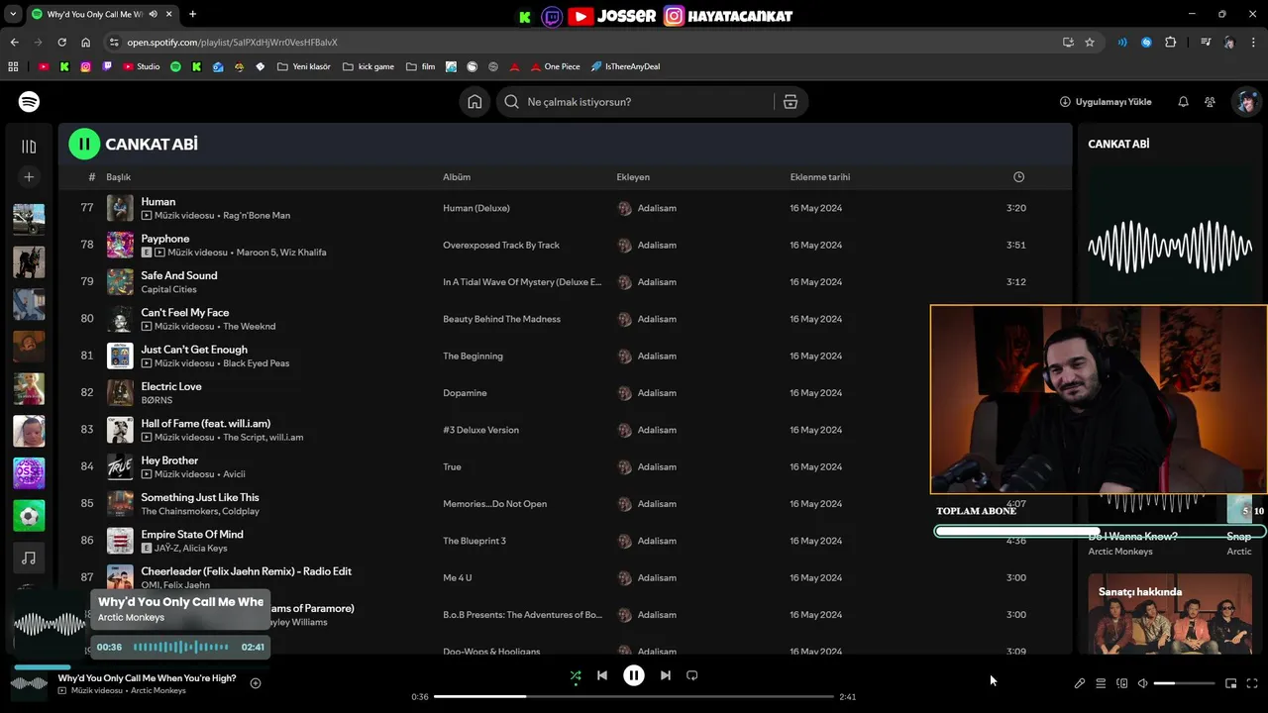Go to Spotify home icon
Image resolution: width=1268 pixels, height=713 pixels.
[x=475, y=102]
